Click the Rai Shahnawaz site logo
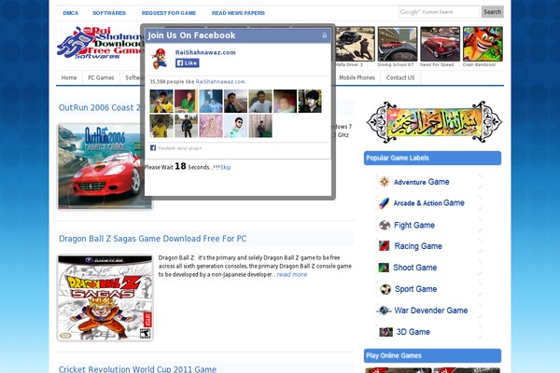The height and width of the screenshot is (373, 560). (x=101, y=43)
